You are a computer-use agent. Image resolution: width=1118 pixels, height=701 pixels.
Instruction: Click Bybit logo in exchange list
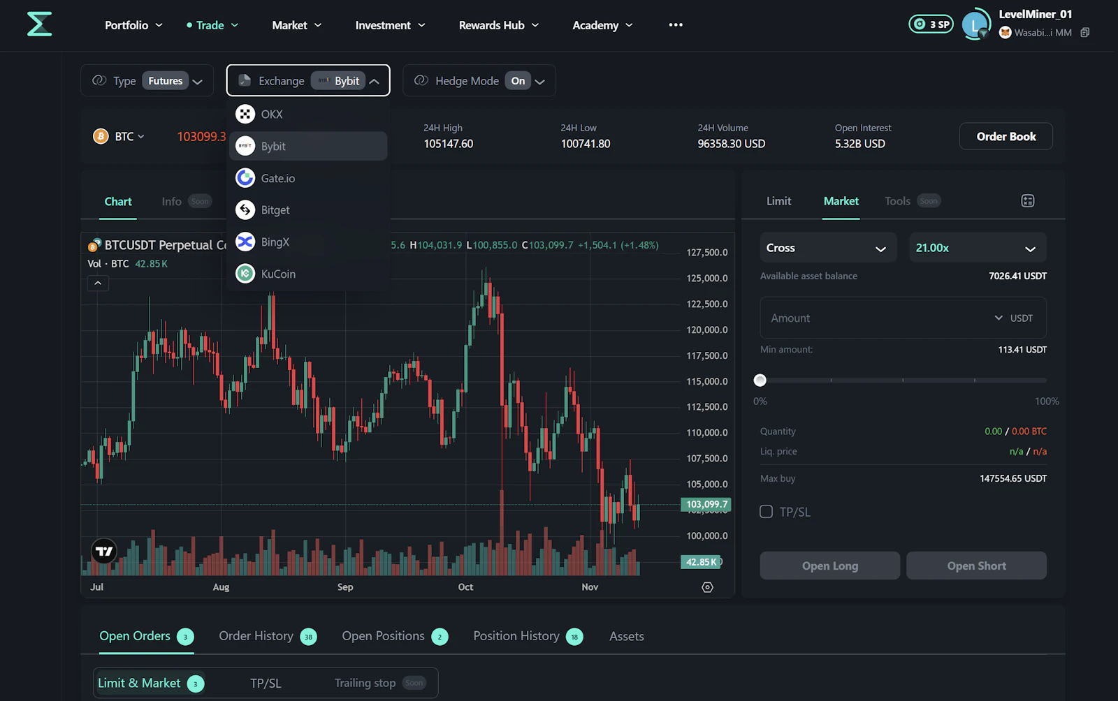(x=245, y=146)
